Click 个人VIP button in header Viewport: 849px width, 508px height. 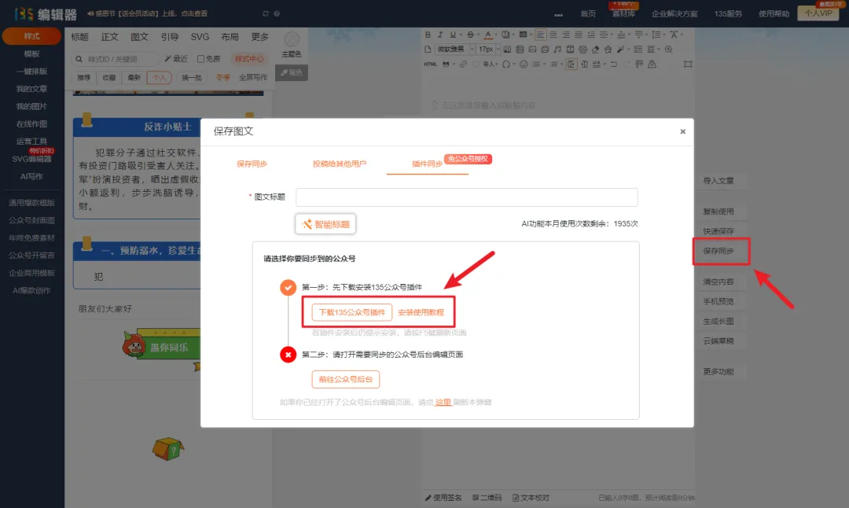tap(818, 13)
